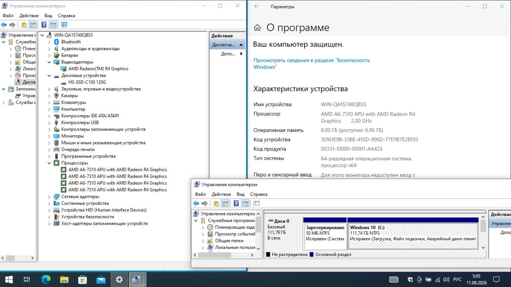511x287 pixels.
Task: Click Windows Security shield icon in system tray
Action: (x=410, y=280)
